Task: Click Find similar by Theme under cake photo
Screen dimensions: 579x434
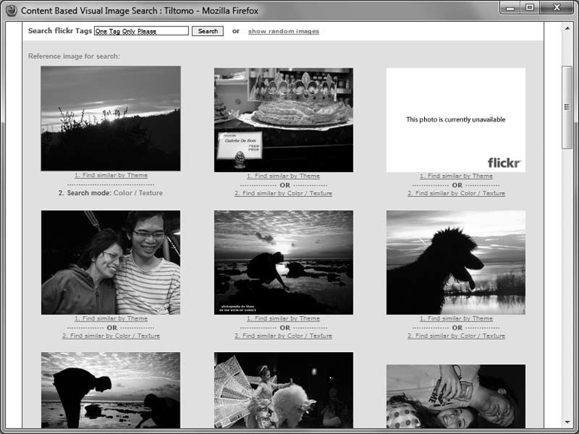Action: point(283,176)
